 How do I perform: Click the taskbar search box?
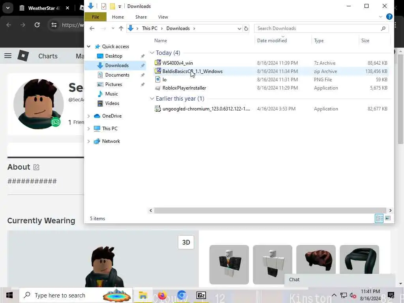[76, 295]
